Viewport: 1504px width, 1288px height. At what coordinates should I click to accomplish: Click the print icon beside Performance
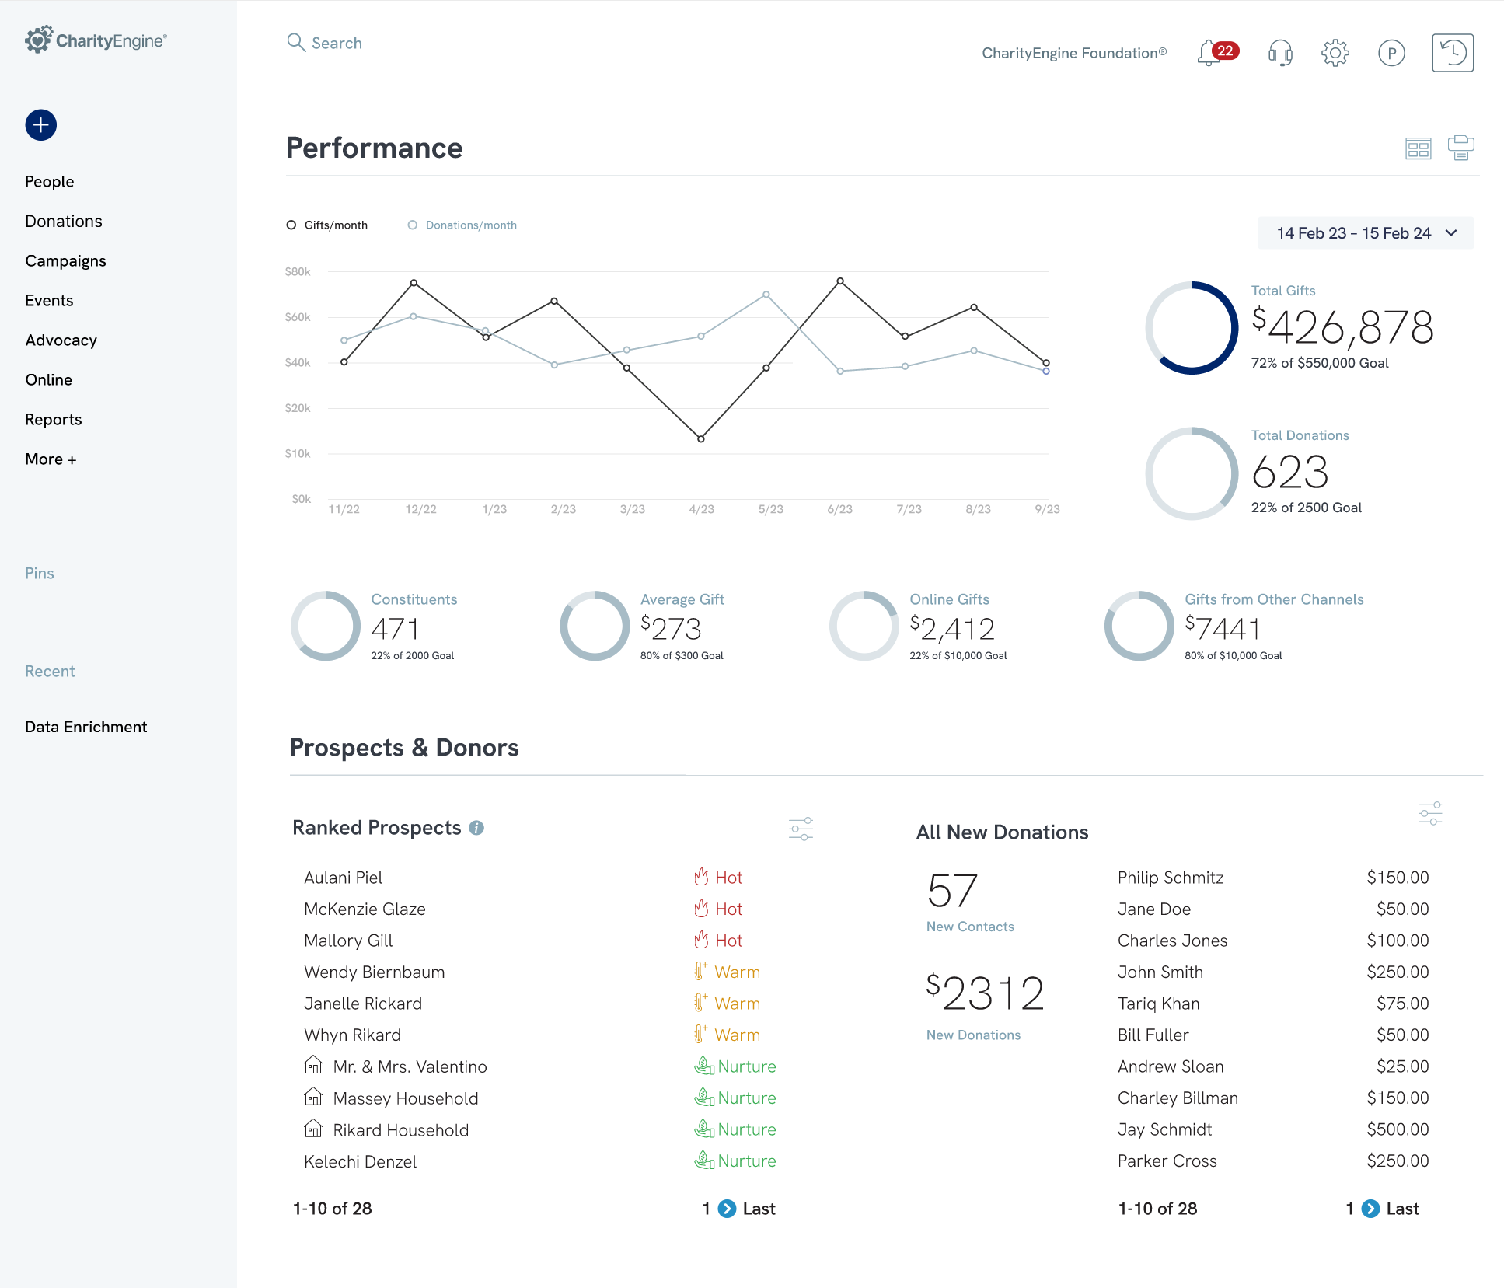click(1460, 148)
